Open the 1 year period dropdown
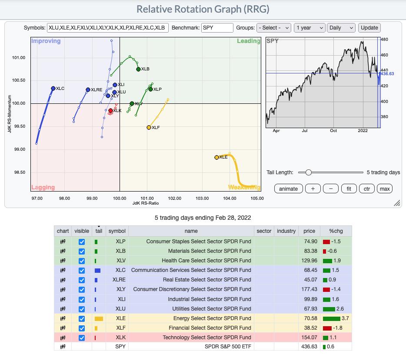Screen dimensions: 406x354 click(309, 28)
